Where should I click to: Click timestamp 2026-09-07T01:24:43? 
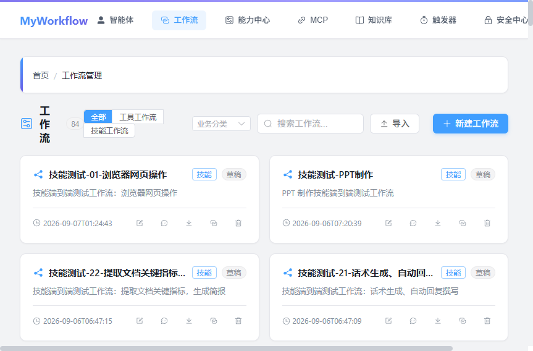pos(77,224)
